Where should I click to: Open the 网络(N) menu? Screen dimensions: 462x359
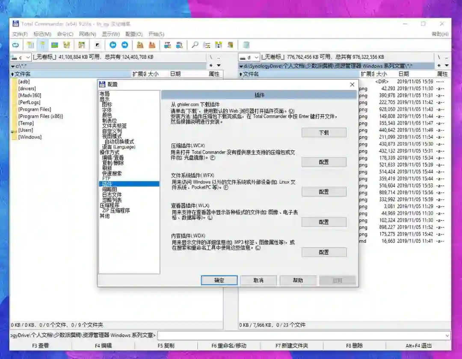(88, 34)
